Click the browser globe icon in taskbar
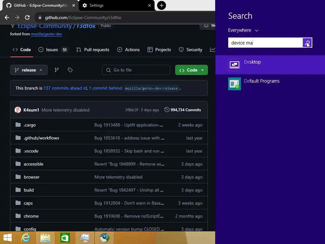Screen dimensions: 325x244 [x=104, y=238]
